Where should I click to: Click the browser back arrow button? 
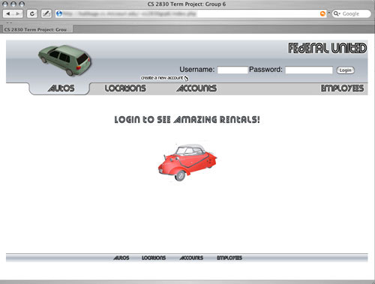pos(8,13)
